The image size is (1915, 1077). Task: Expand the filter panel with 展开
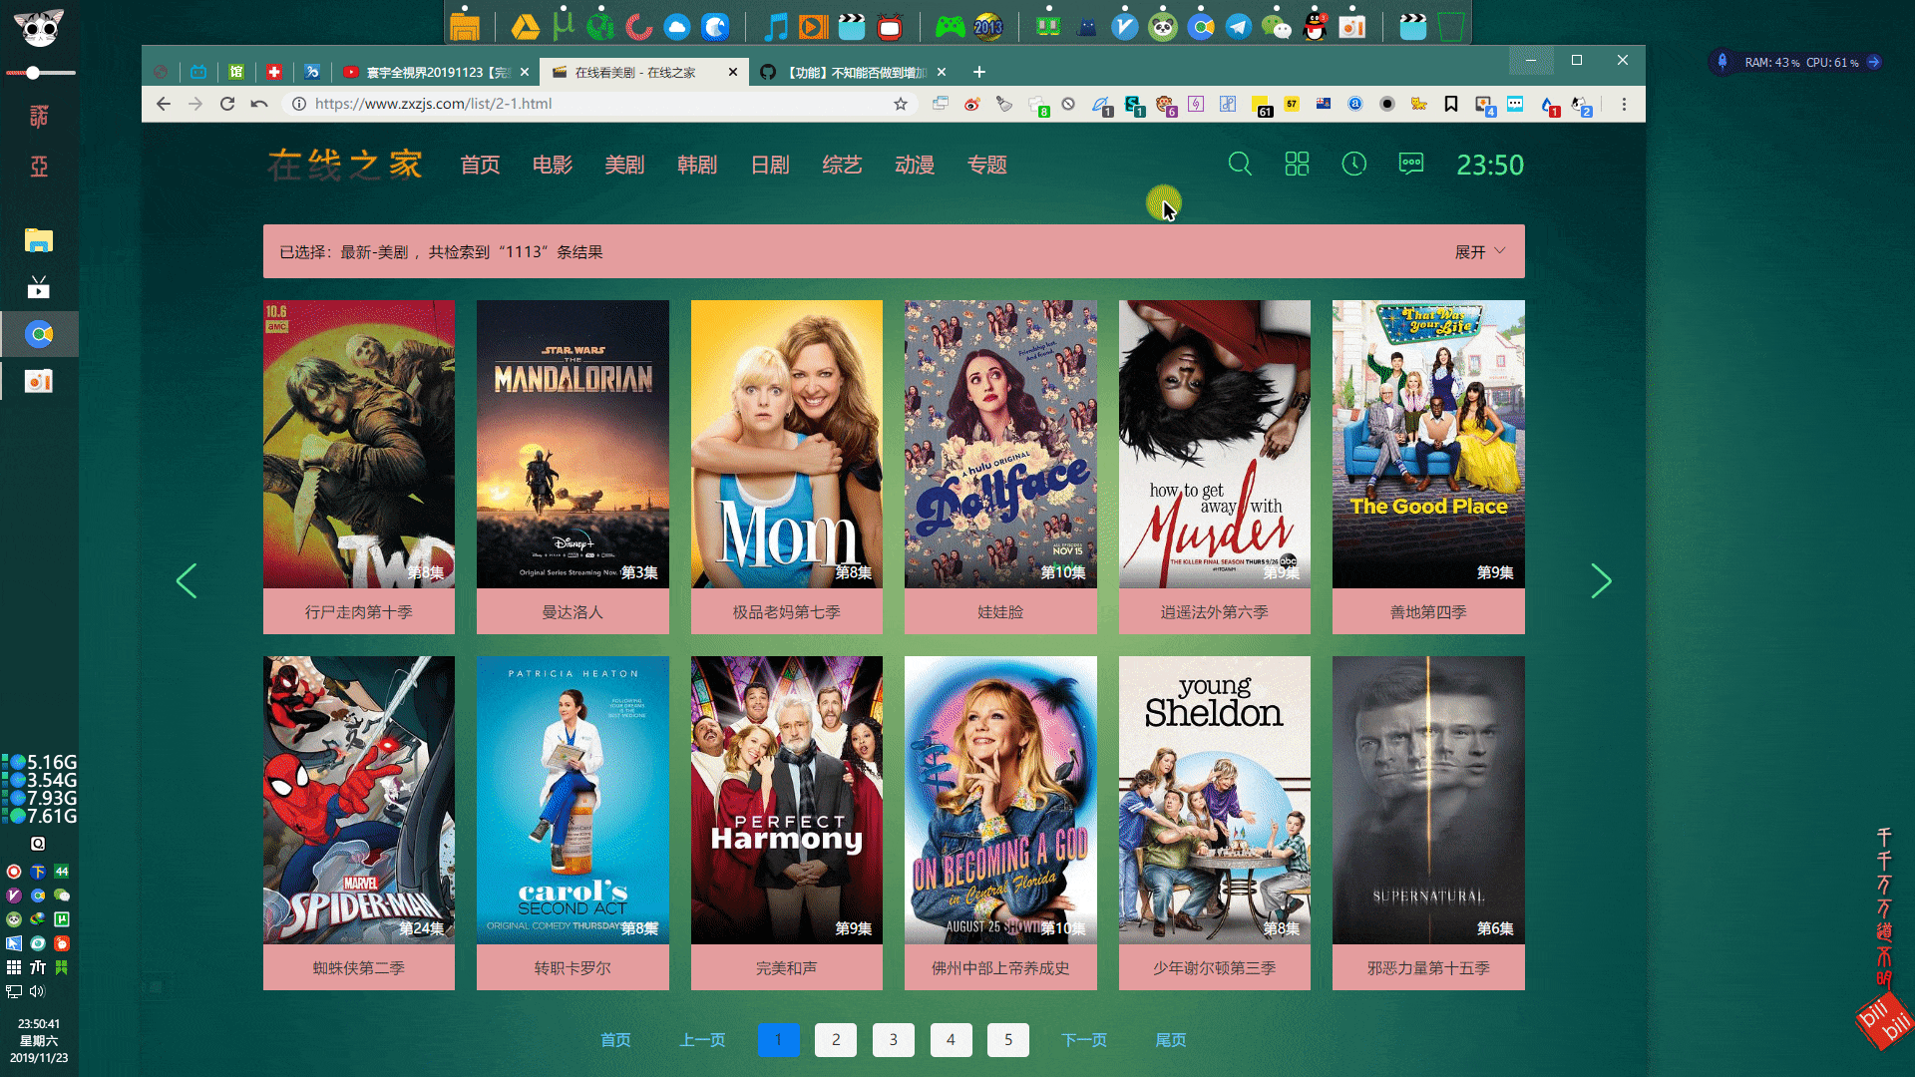click(x=1480, y=252)
